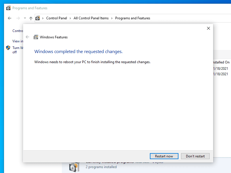This screenshot has height=173, width=231.
Task: Open View installed updates sidebar link
Action: click(x=18, y=41)
